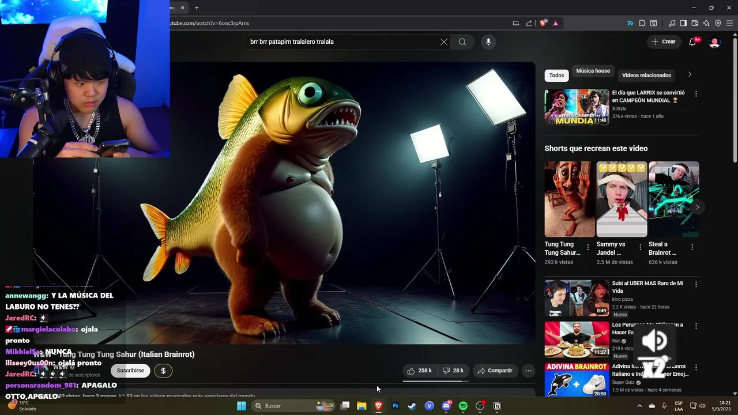Click the Compartir share button
The image size is (738, 415).
coord(495,371)
